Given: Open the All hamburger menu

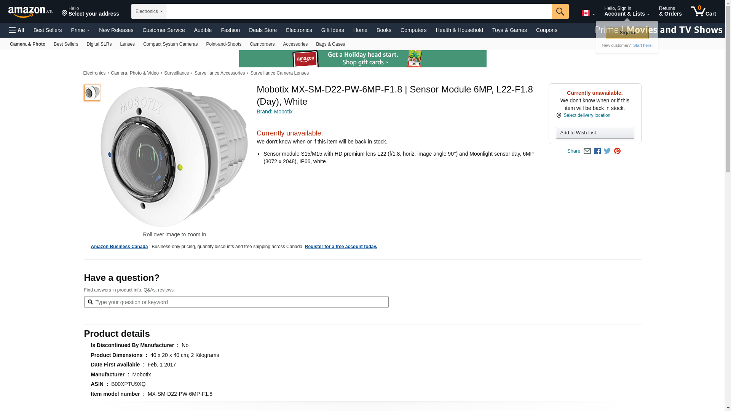Looking at the screenshot, I should 17,30.
